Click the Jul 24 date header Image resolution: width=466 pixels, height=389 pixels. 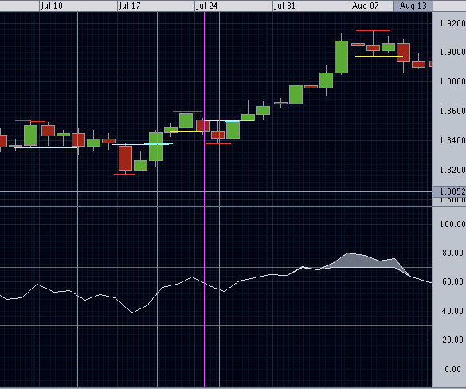click(x=207, y=6)
